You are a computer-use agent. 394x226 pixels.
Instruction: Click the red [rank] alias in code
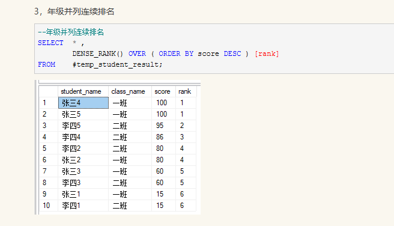pyautogui.click(x=267, y=54)
